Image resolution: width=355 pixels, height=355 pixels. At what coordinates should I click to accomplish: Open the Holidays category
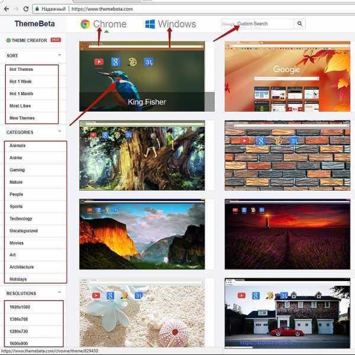18,279
